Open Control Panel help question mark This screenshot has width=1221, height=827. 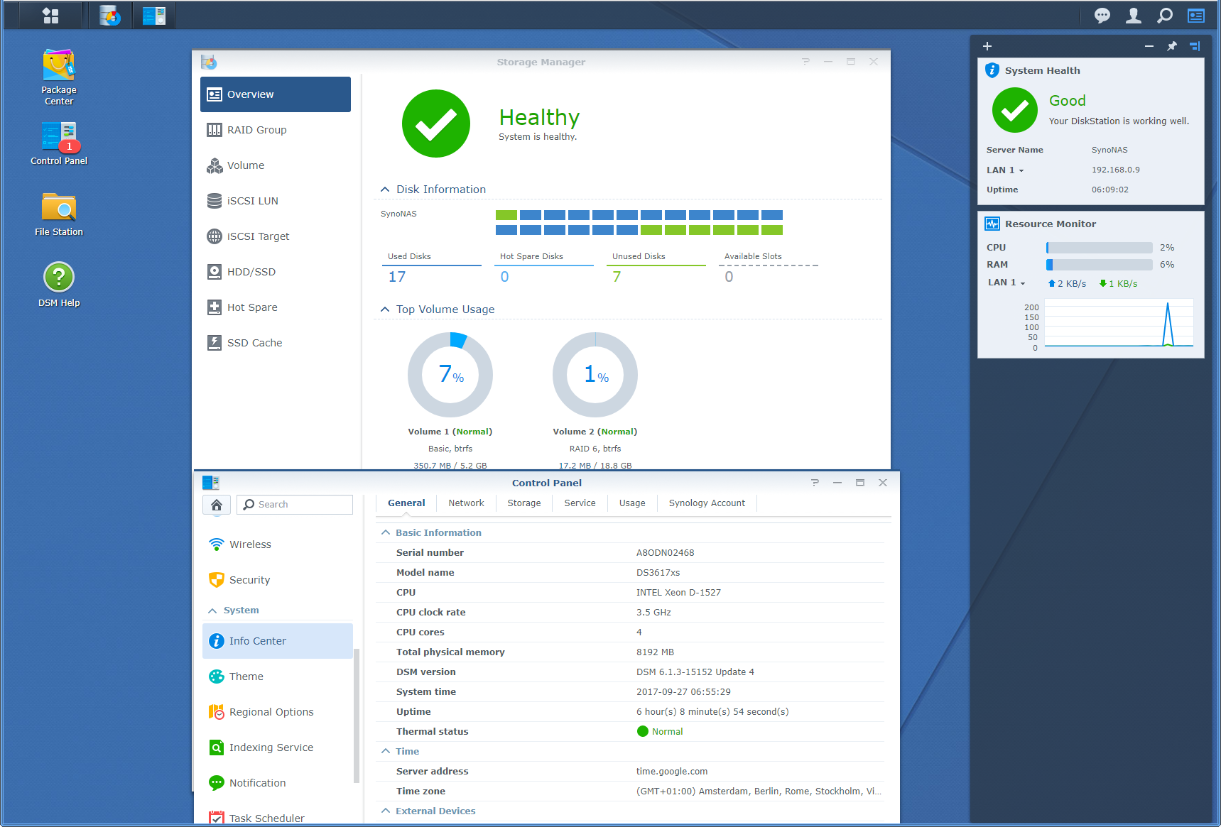pyautogui.click(x=815, y=483)
